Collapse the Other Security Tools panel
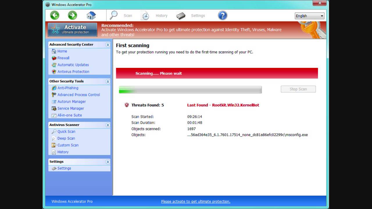The width and height of the screenshot is (372, 209). click(108, 82)
